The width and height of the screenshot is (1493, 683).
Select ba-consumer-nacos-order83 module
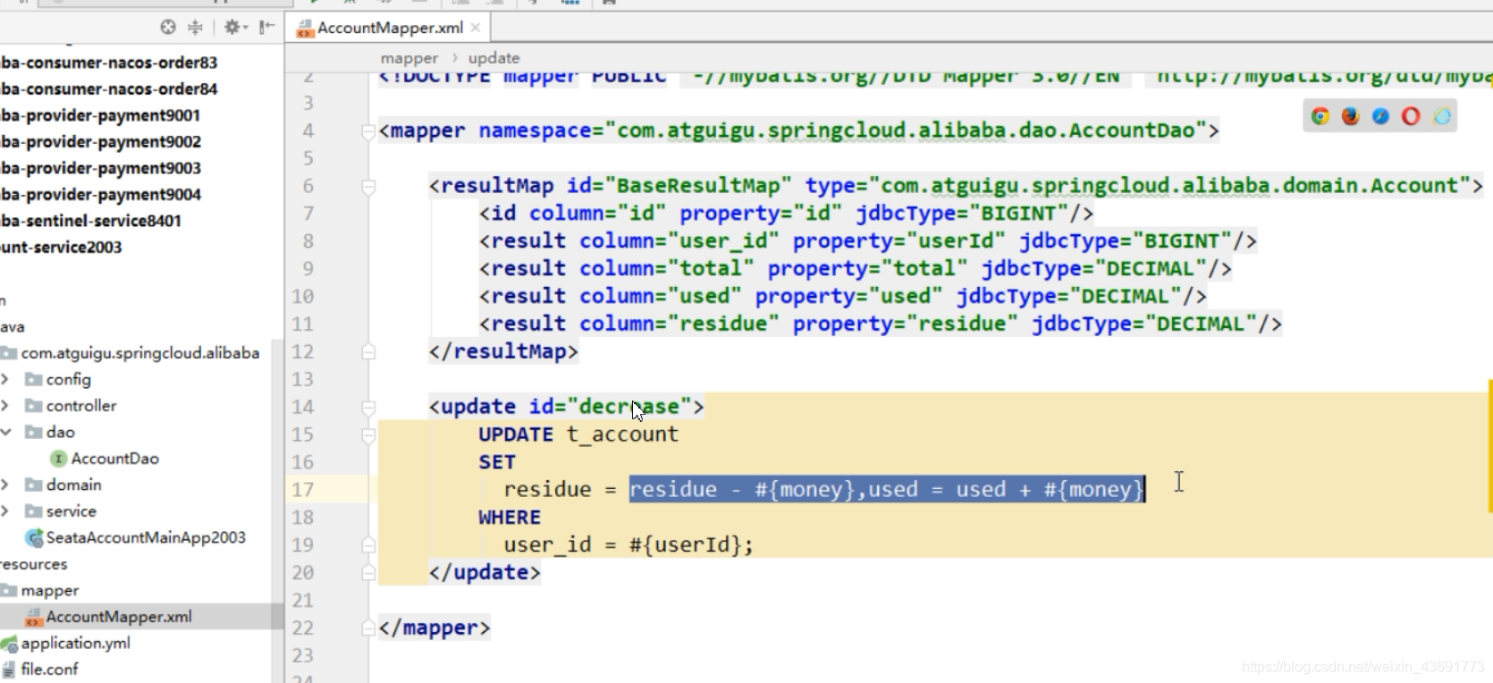coord(109,63)
